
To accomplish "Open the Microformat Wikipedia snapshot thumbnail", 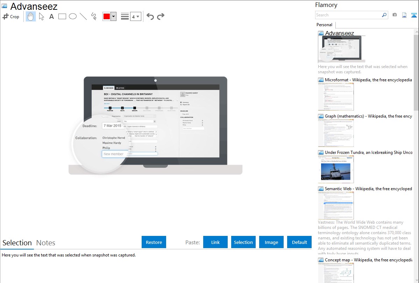I will coord(336,97).
